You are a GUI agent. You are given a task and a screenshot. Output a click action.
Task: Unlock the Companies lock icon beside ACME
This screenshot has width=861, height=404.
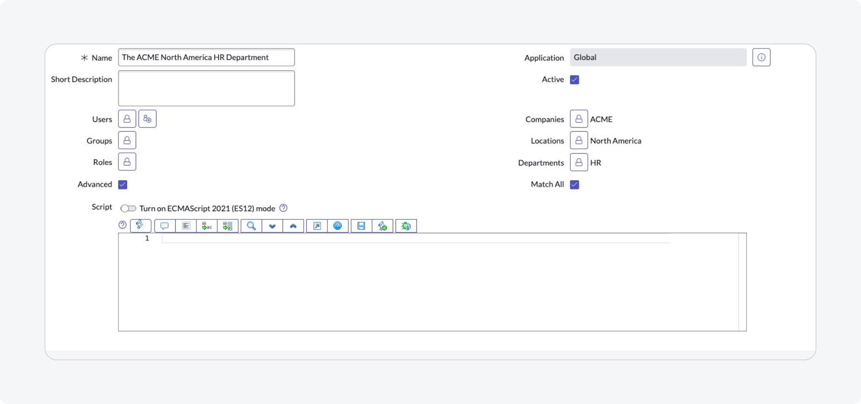579,119
